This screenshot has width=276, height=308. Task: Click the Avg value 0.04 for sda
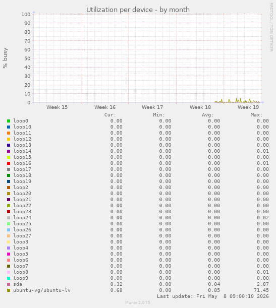[x=214, y=284]
